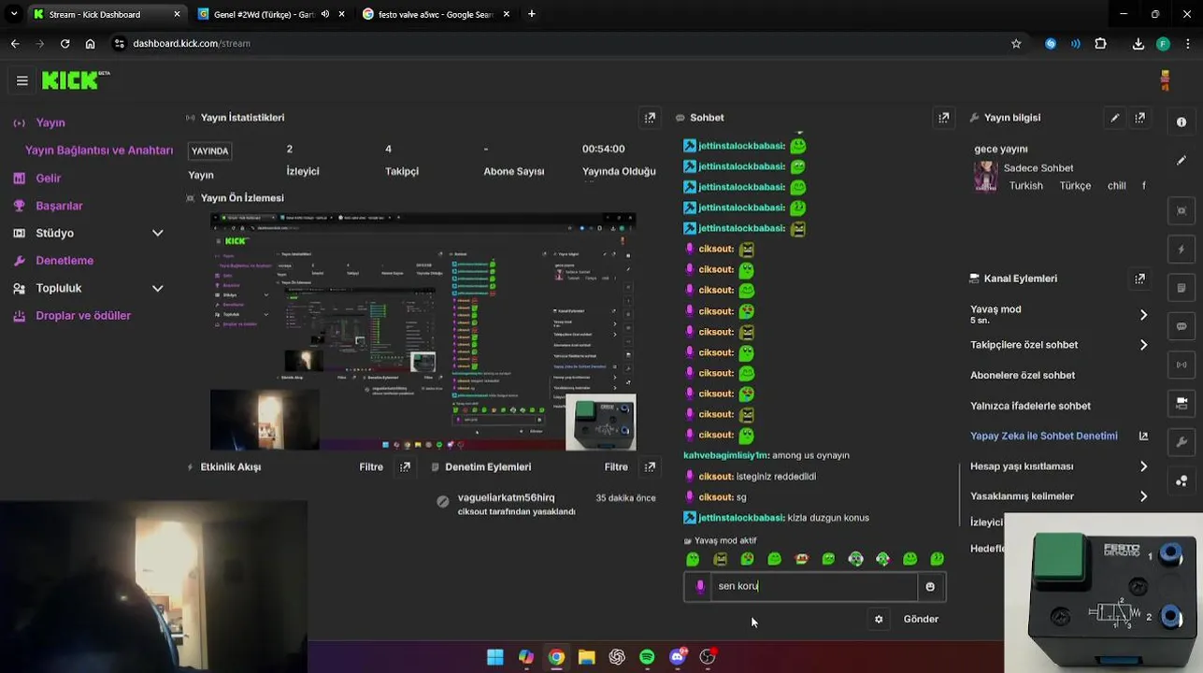Image resolution: width=1203 pixels, height=673 pixels.
Task: Open Filtre in Denetim Eylemleri
Action: [x=616, y=466]
